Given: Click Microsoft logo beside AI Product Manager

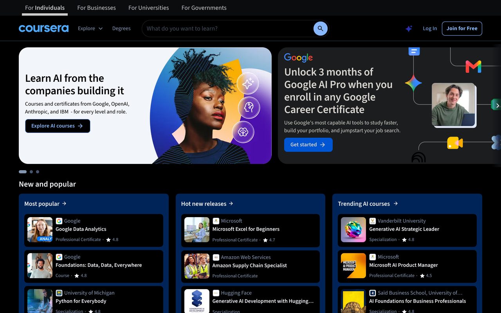Looking at the screenshot, I should [373, 257].
